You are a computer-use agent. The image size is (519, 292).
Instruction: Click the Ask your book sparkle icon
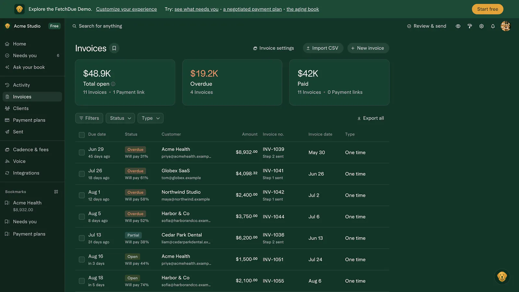(7, 67)
